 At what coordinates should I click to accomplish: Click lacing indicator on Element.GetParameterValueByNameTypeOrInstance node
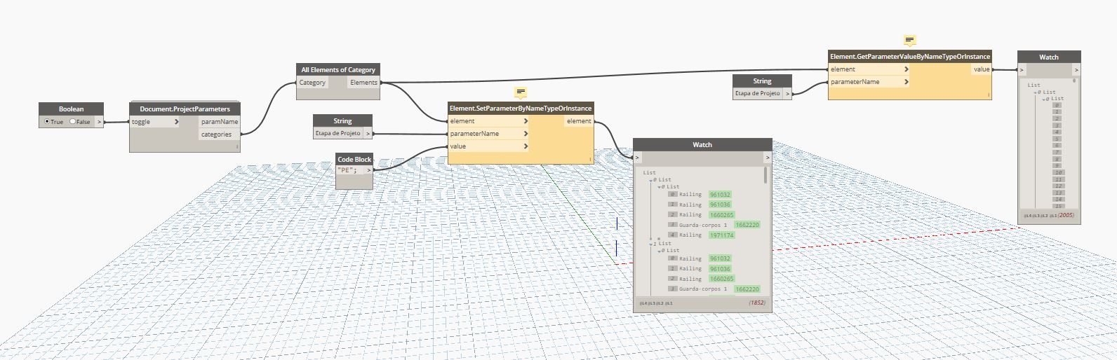[988, 95]
